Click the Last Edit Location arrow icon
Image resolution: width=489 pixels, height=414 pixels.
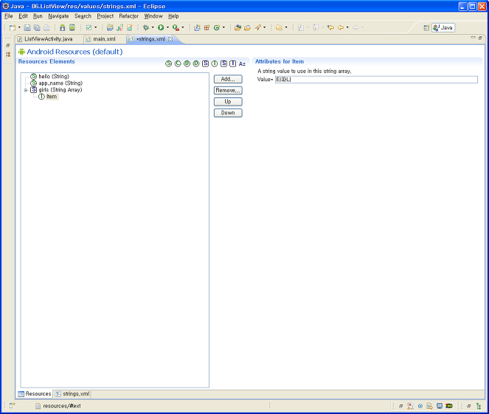[330, 28]
